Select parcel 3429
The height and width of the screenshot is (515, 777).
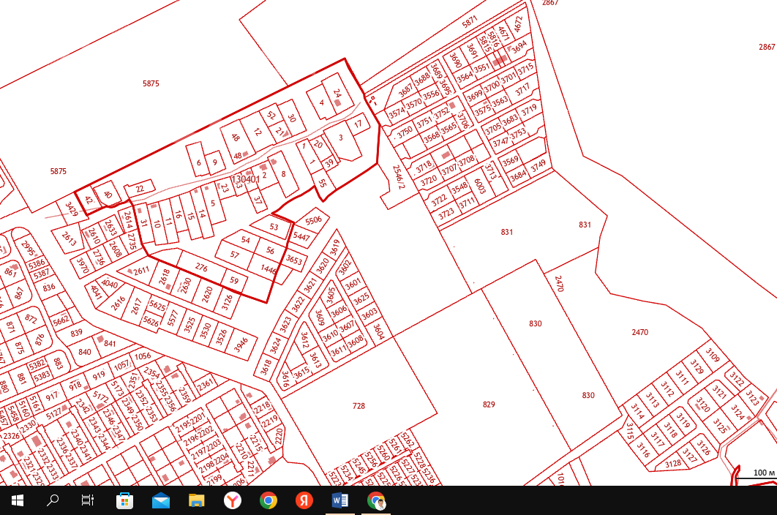pos(72,210)
